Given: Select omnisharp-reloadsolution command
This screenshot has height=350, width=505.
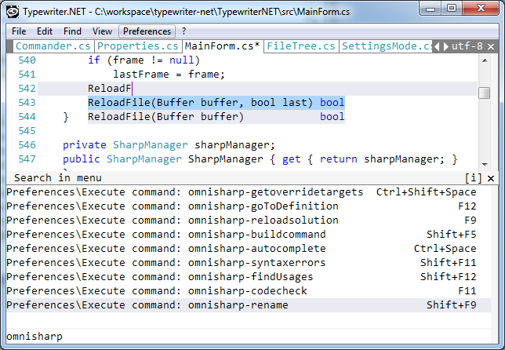Looking at the screenshot, I should (248, 221).
